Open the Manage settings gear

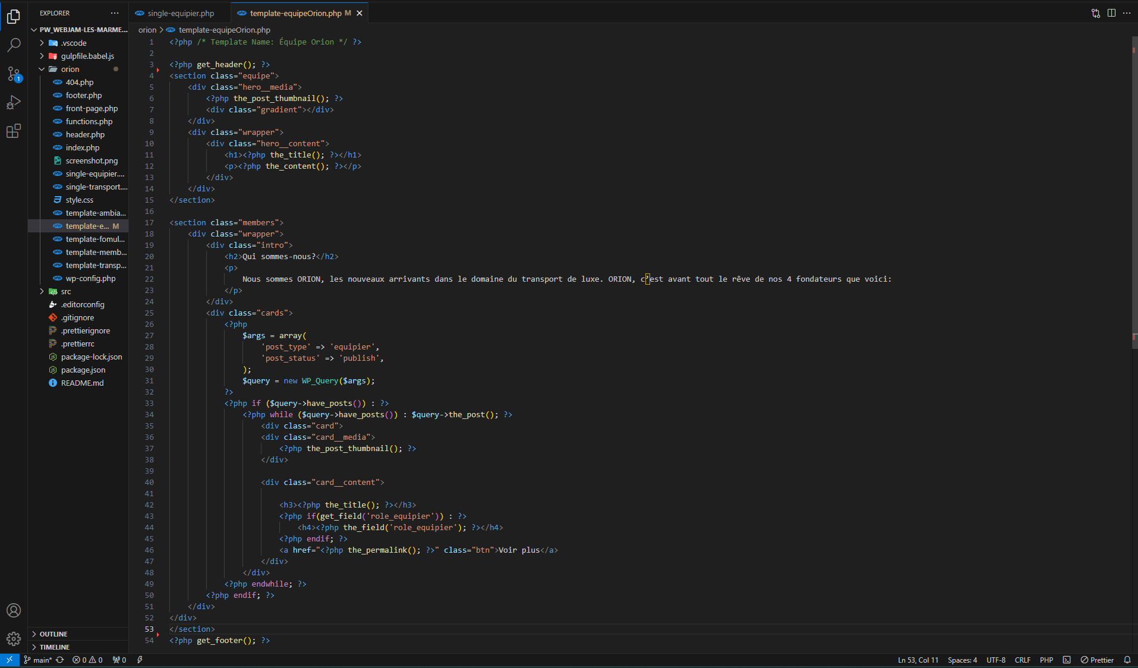[13, 639]
